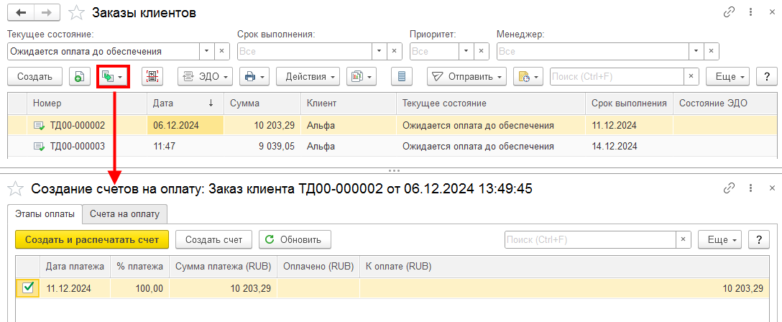Open the reminder clock icon dropdown
The width and height of the screenshot is (782, 322).
(x=528, y=76)
